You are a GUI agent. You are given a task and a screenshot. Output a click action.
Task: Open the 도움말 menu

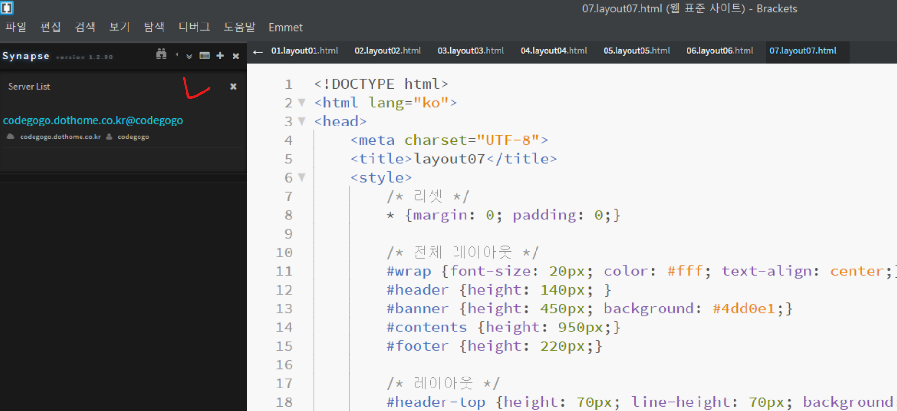240,27
